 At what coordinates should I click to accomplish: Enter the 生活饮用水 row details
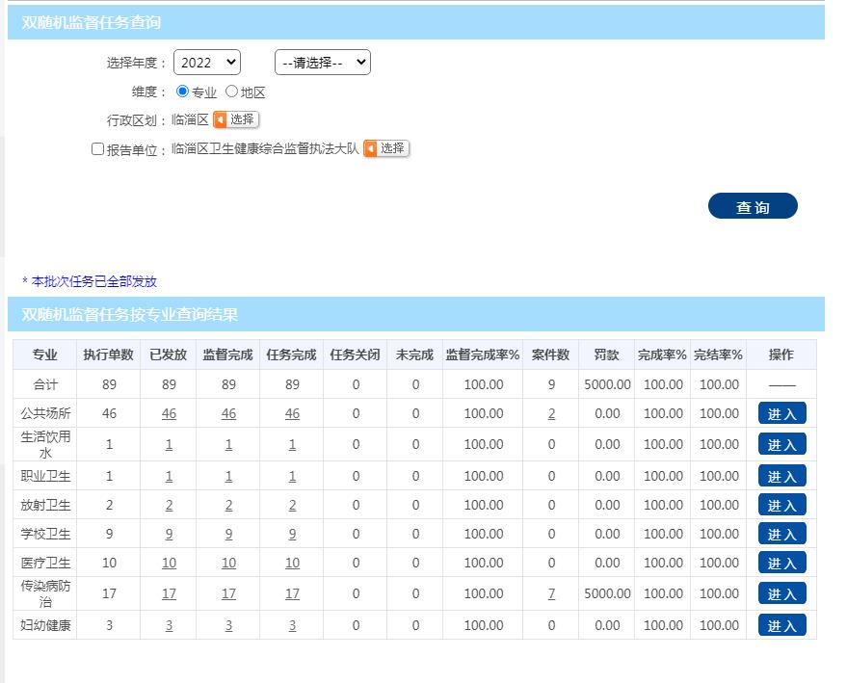click(x=781, y=444)
